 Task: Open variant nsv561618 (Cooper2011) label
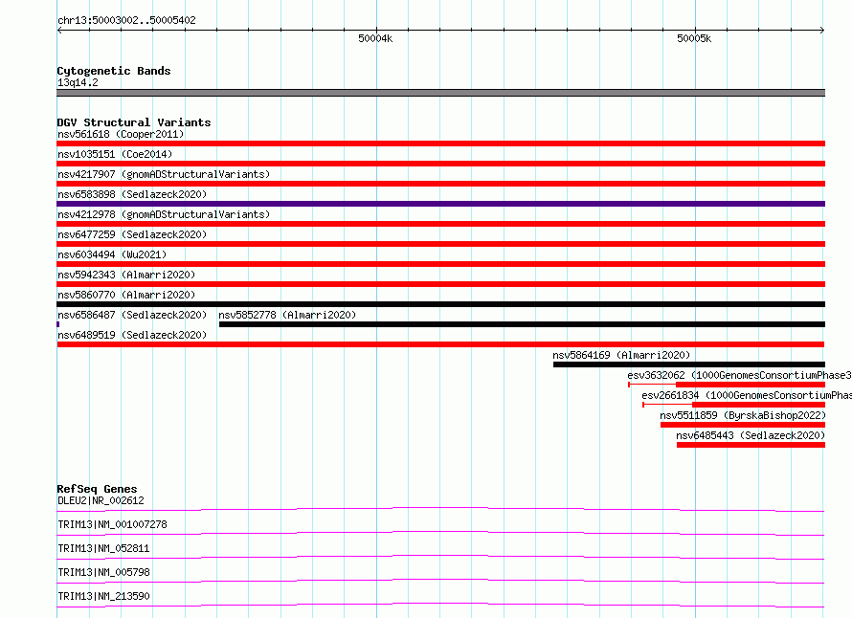coord(121,134)
